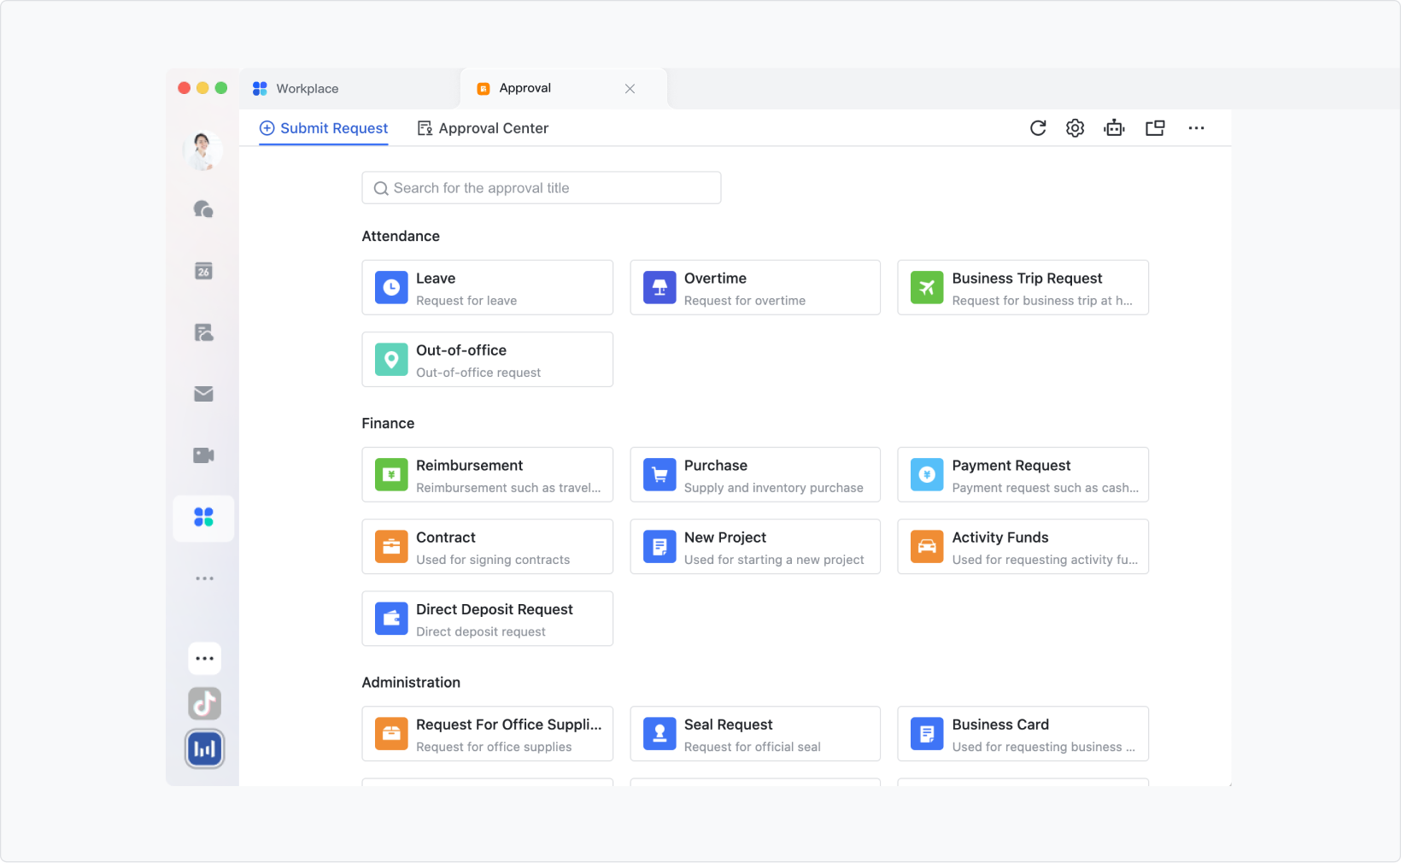This screenshot has height=863, width=1401.
Task: Open the Contacts icon in the sidebar
Action: tap(203, 332)
